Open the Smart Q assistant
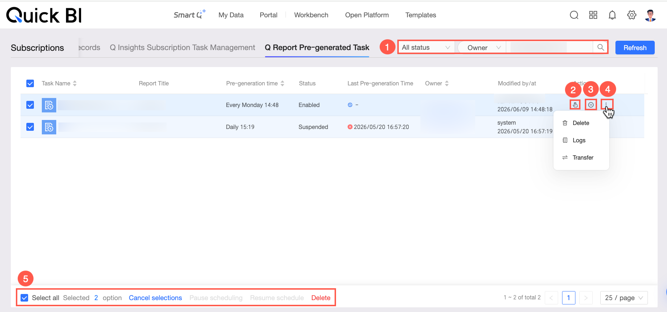The image size is (667, 312). [190, 14]
